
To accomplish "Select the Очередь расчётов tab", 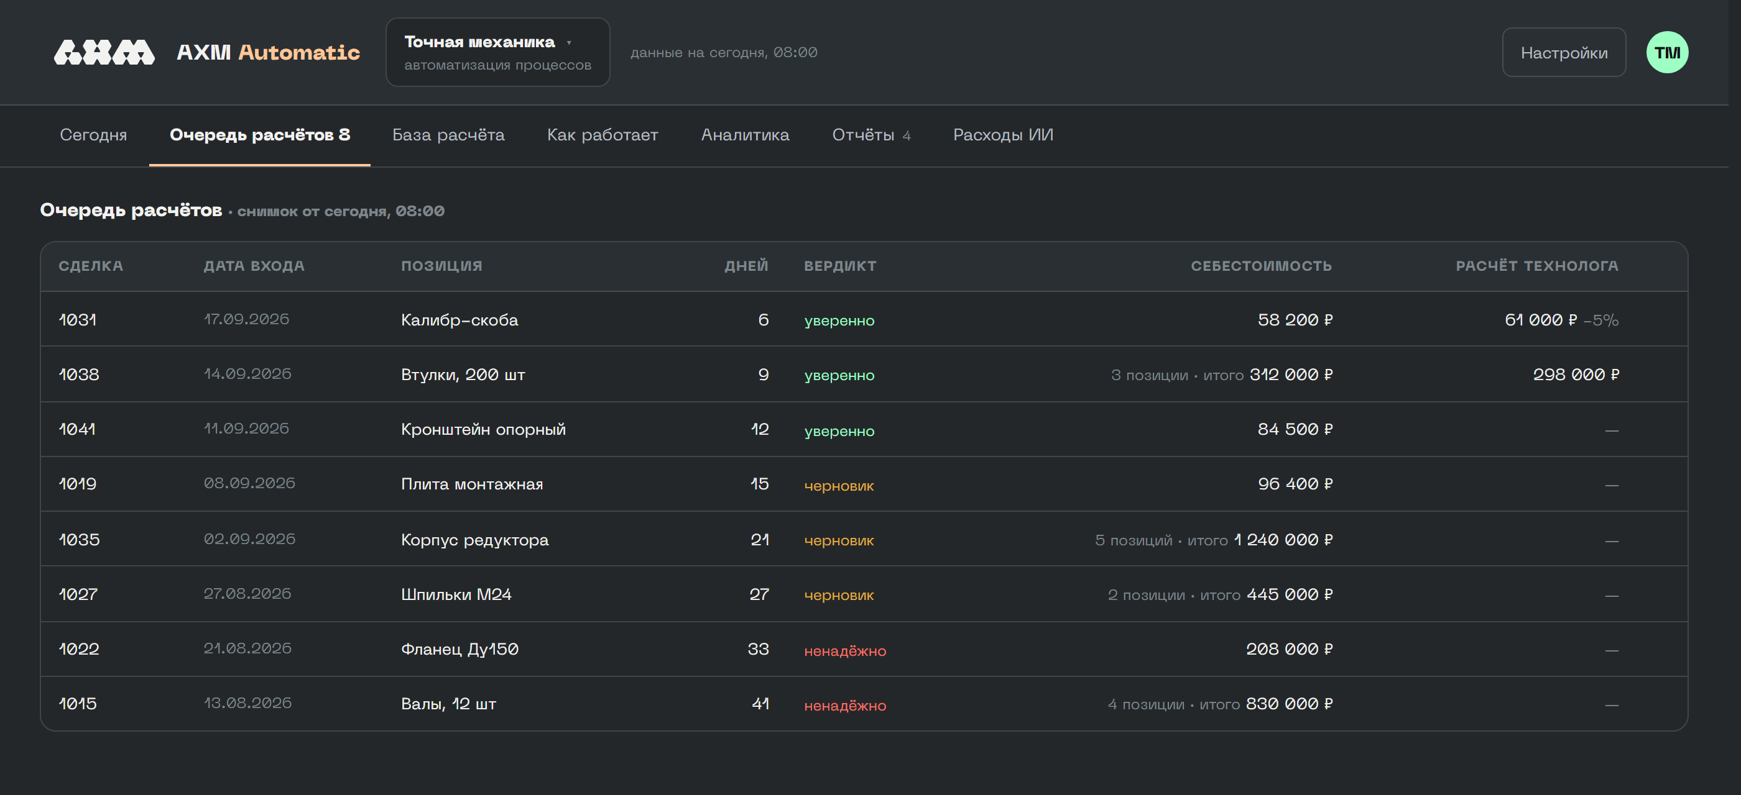I will click(259, 135).
